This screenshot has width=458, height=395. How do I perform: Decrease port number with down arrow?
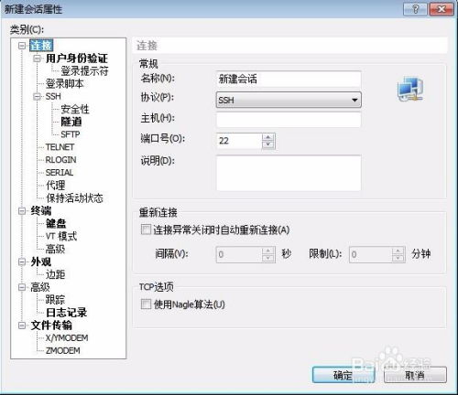(268, 144)
